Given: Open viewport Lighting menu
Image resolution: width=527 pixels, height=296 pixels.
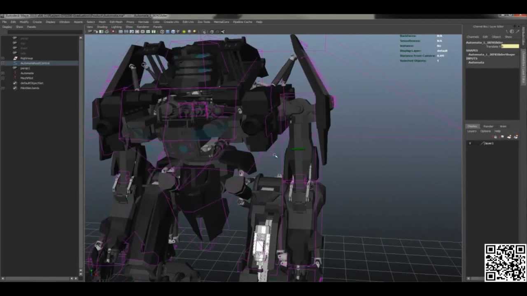Looking at the screenshot, I should pos(117,27).
